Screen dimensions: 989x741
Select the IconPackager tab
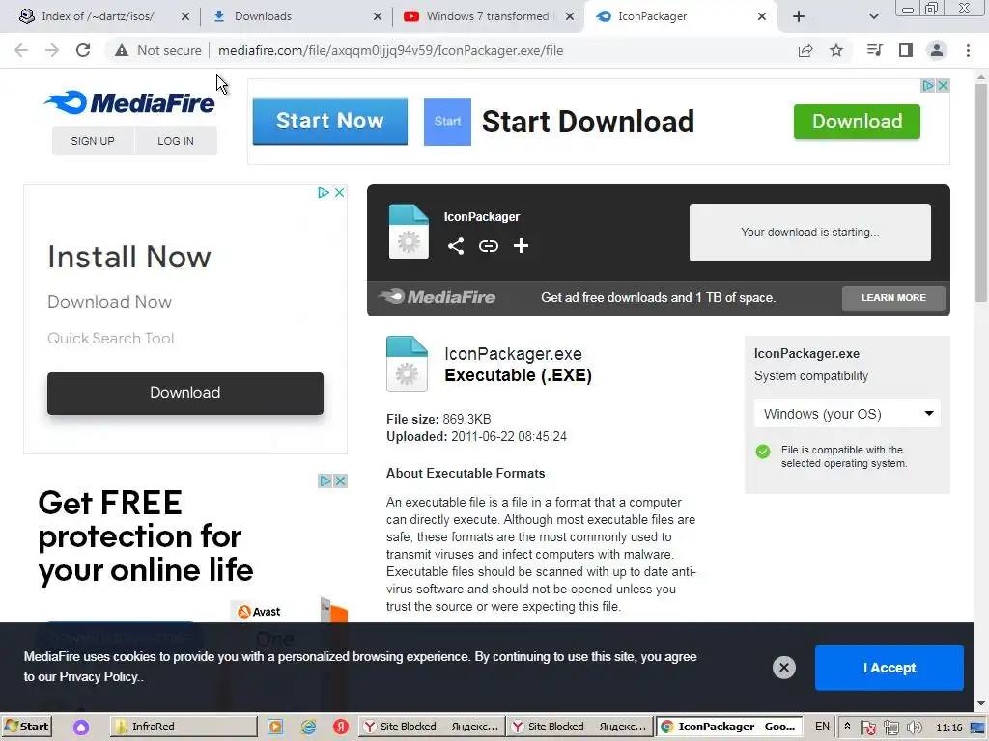tap(652, 16)
